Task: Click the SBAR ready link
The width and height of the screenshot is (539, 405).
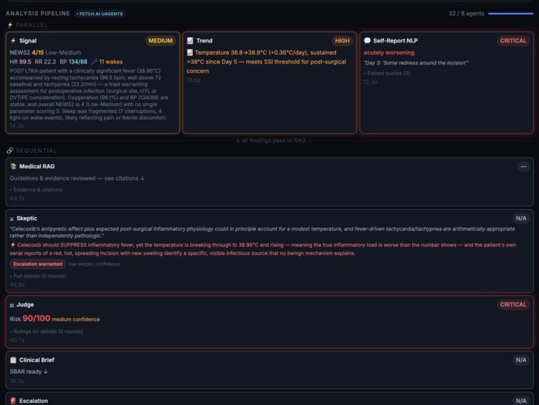Action: point(28,372)
